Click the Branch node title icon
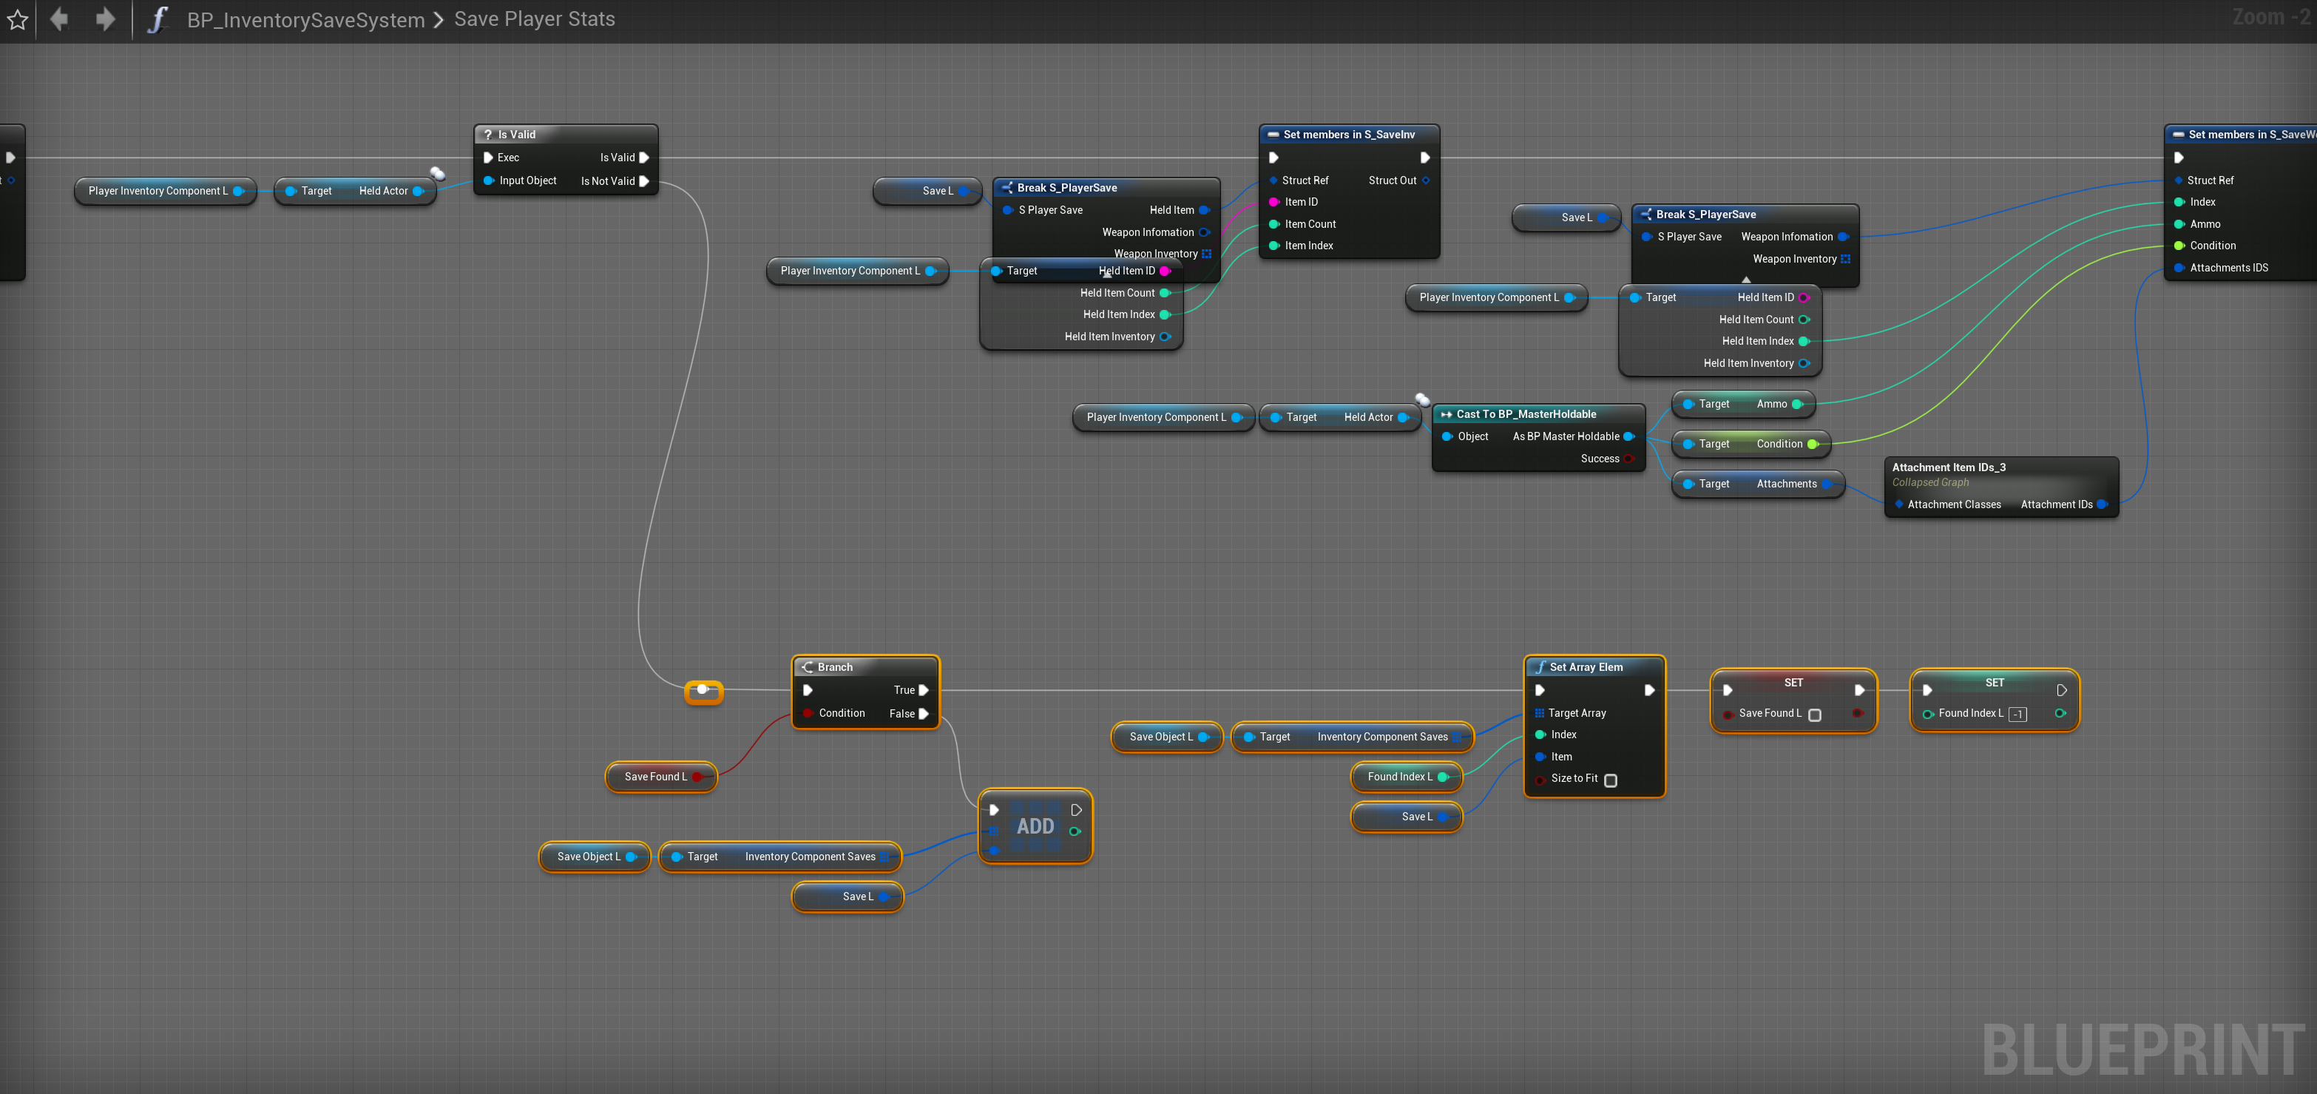 pyautogui.click(x=807, y=666)
